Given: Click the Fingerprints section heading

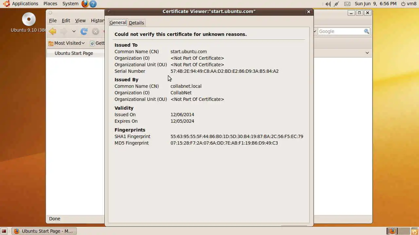Looking at the screenshot, I should click(130, 130).
